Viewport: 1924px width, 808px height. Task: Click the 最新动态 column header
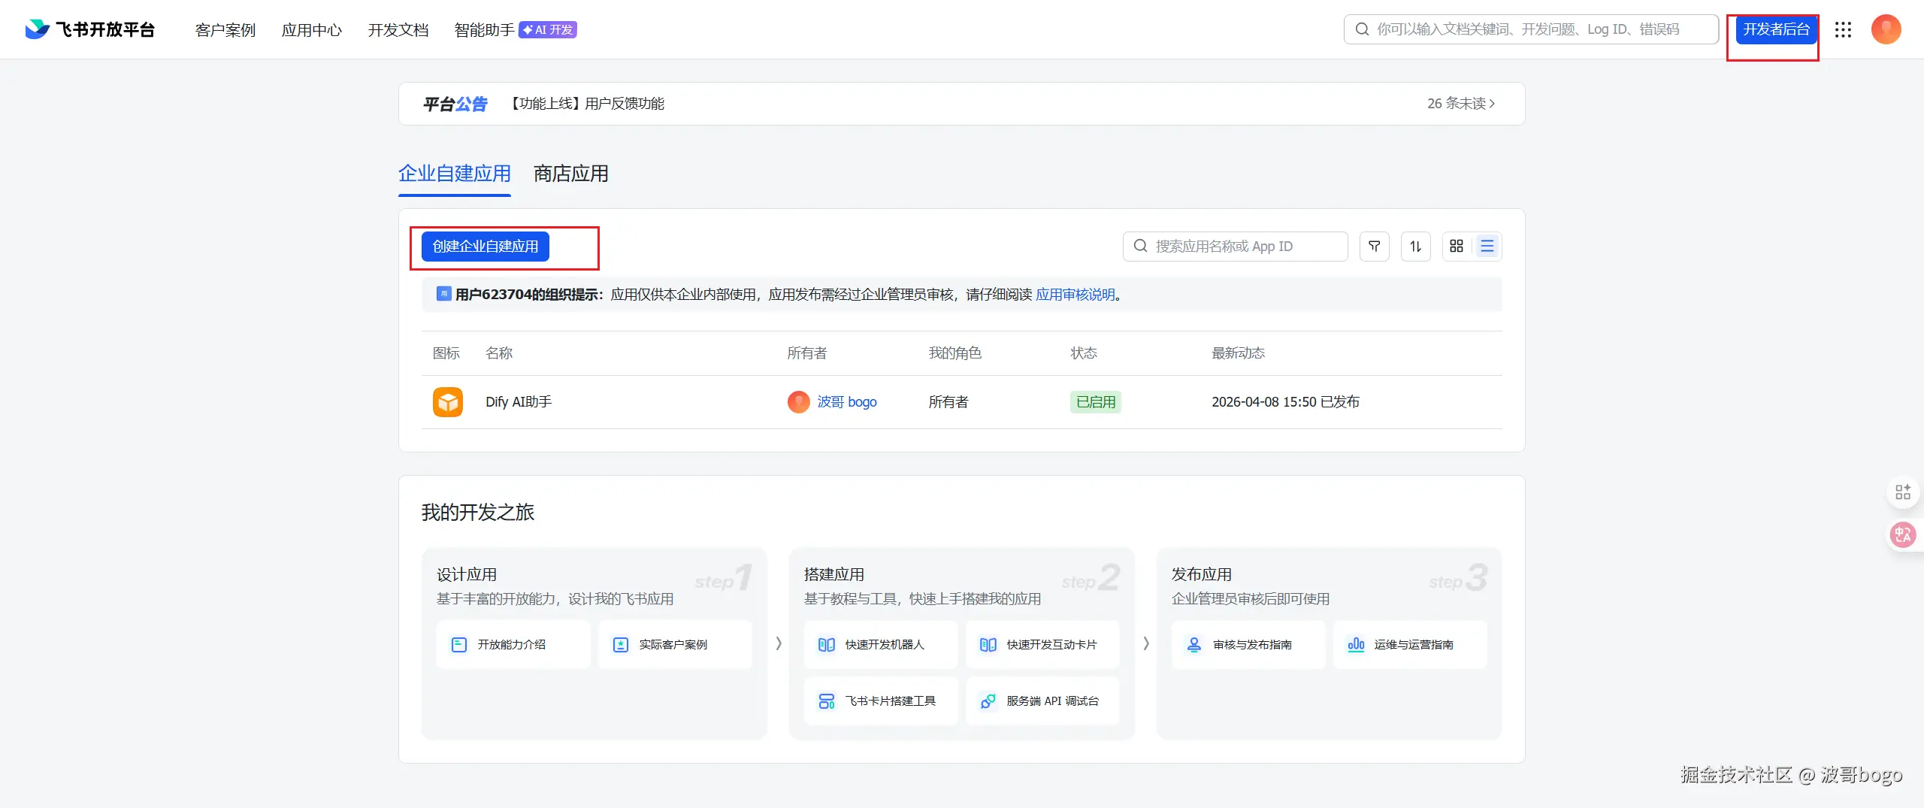coord(1239,353)
